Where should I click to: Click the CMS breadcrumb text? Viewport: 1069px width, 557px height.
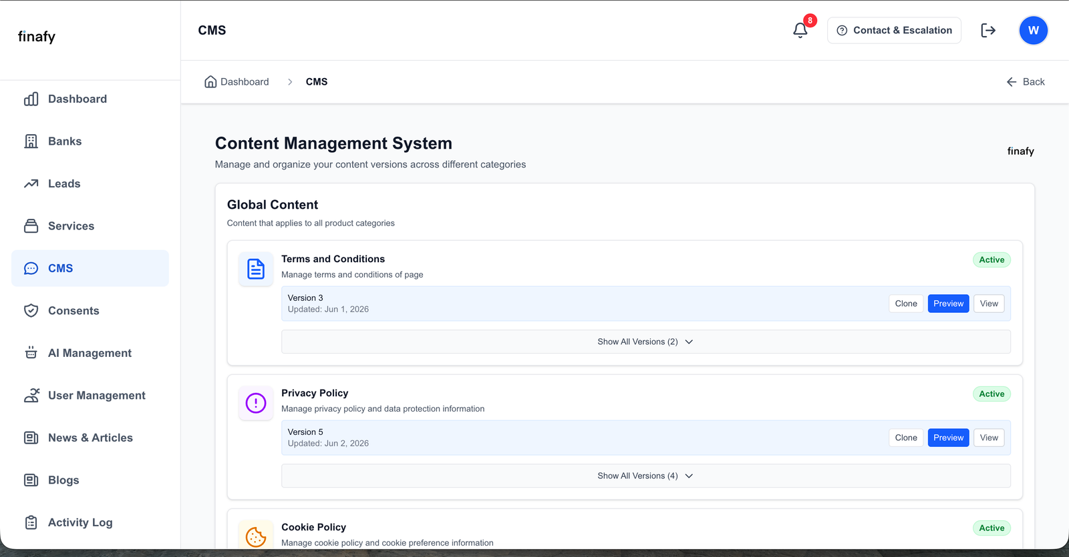tap(317, 81)
